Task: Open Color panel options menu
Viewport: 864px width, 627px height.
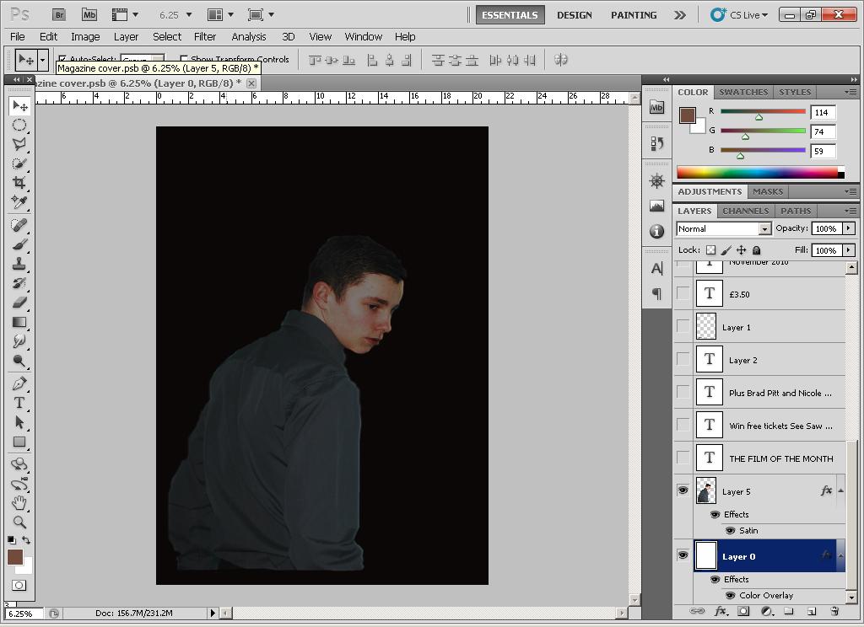Action: pos(850,92)
